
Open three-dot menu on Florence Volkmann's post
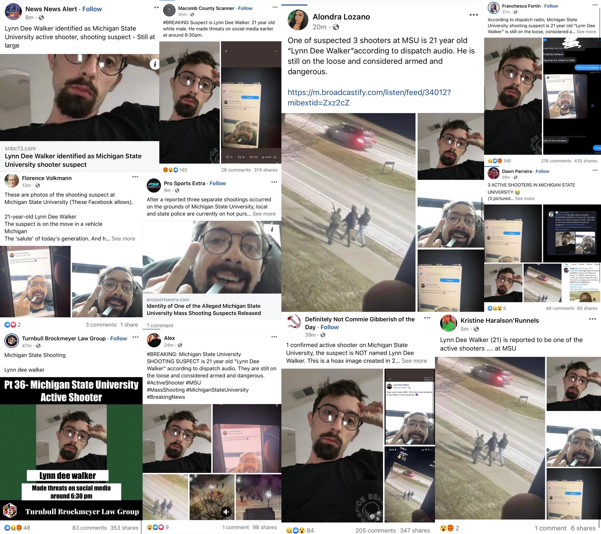[x=135, y=177]
